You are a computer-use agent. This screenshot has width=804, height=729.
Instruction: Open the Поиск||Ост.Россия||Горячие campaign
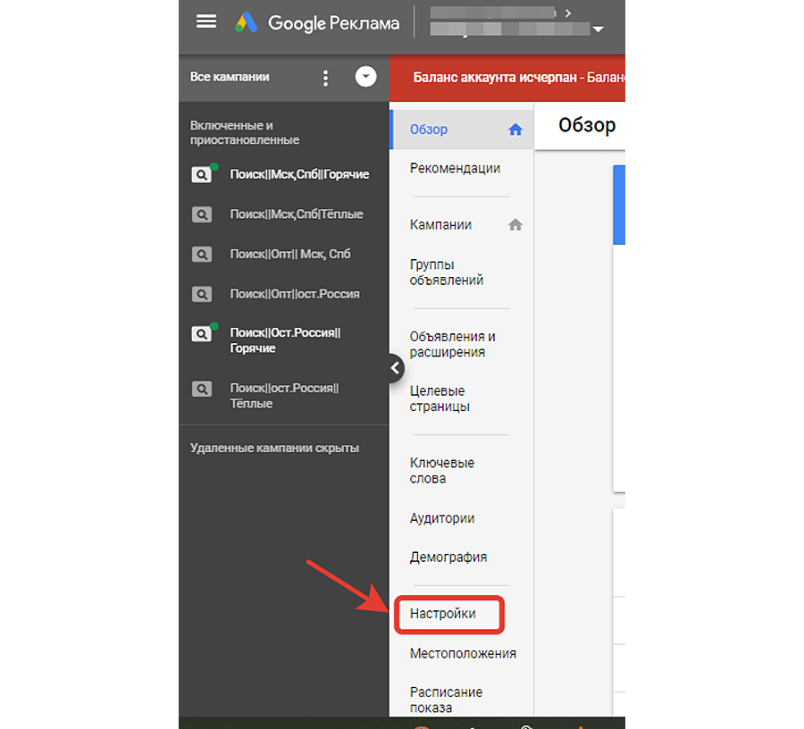285,340
